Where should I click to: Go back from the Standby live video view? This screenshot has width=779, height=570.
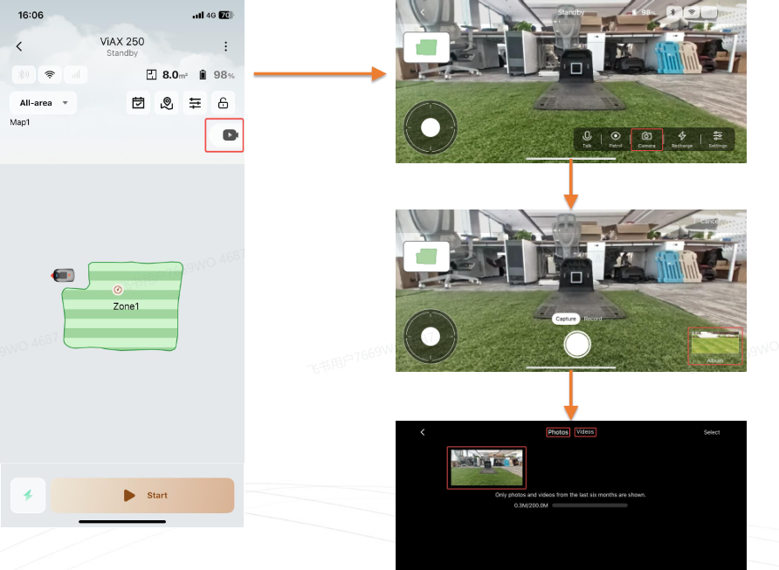coord(423,12)
